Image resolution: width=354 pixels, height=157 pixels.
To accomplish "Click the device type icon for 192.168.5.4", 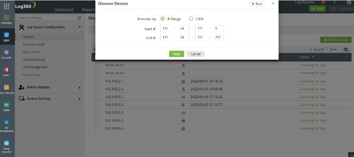I will (183, 113).
